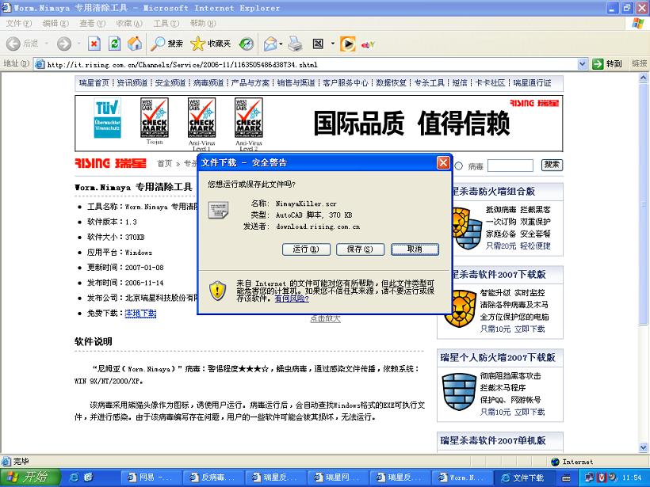Click the Anti-Virus Level 2 Check Mark badge
The height and width of the screenshot is (487, 650).
tap(248, 118)
